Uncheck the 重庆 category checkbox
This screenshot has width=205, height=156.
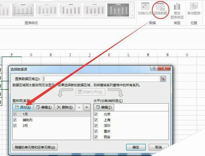point(96,131)
